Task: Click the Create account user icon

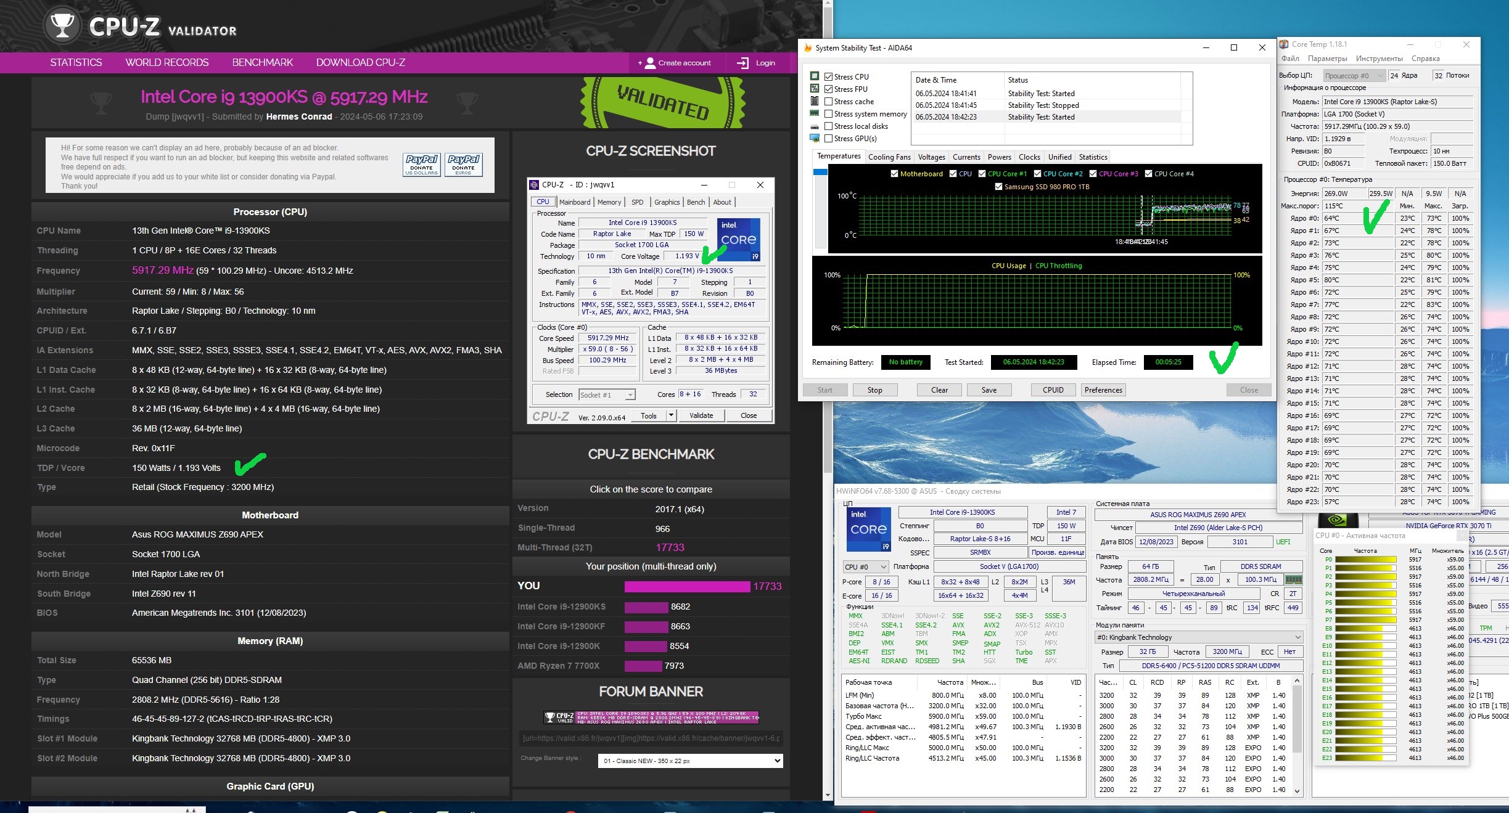Action: click(x=650, y=63)
